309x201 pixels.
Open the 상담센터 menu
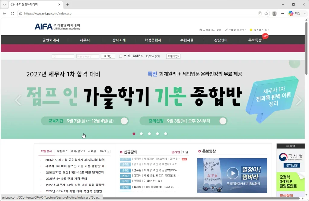[x=221, y=40]
